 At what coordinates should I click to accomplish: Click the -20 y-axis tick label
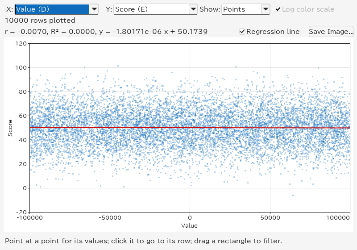click(21, 212)
